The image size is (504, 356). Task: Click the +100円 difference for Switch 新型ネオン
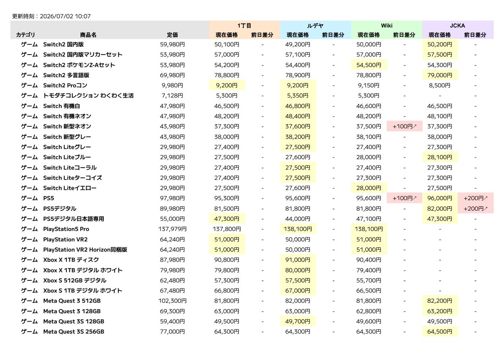pyautogui.click(x=404, y=126)
